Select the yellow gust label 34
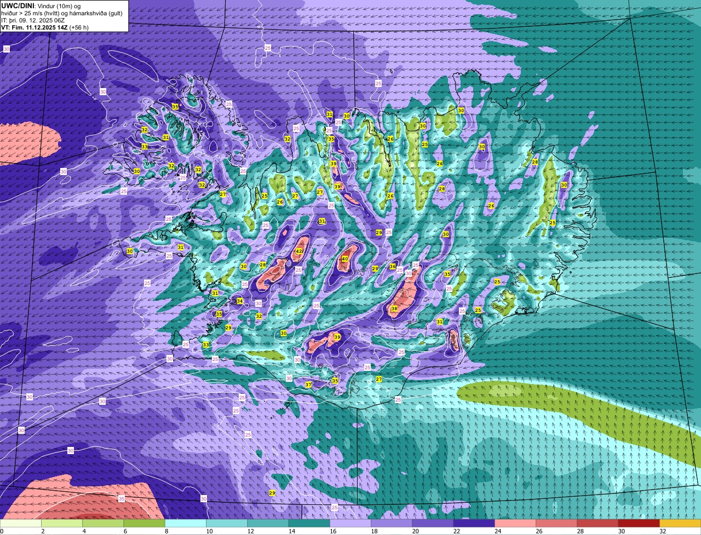 pyautogui.click(x=239, y=301)
